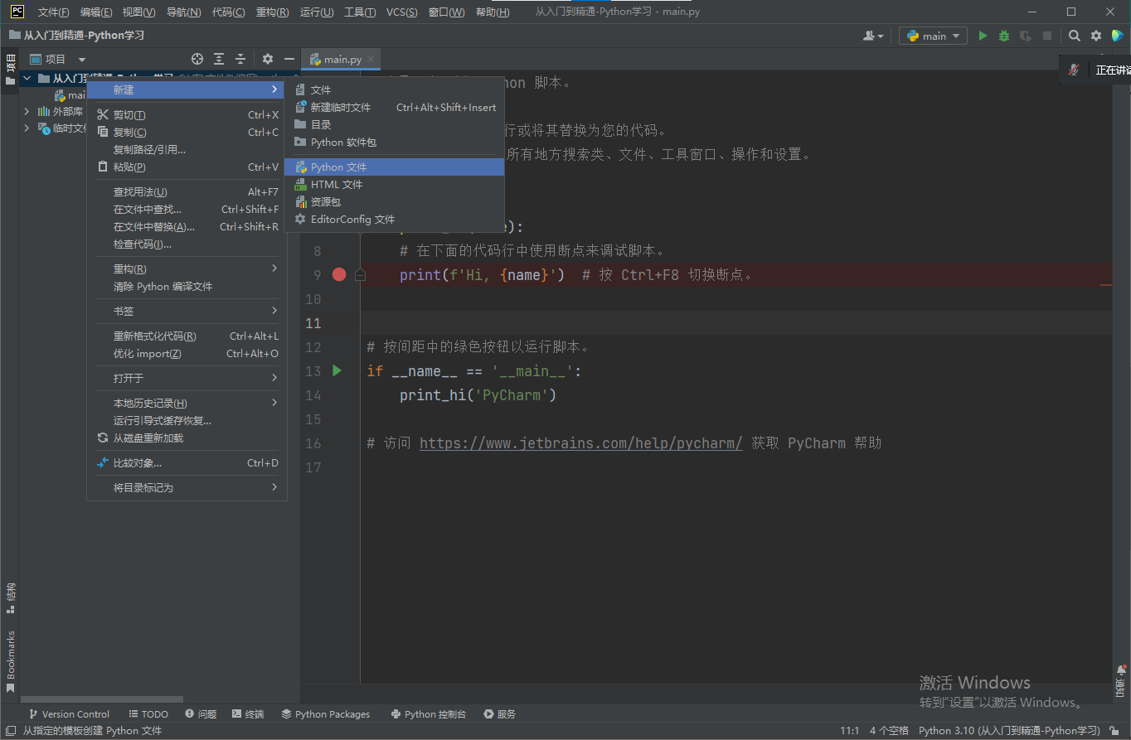Open the 工具(T) menu
This screenshot has height=740, width=1131.
[360, 12]
